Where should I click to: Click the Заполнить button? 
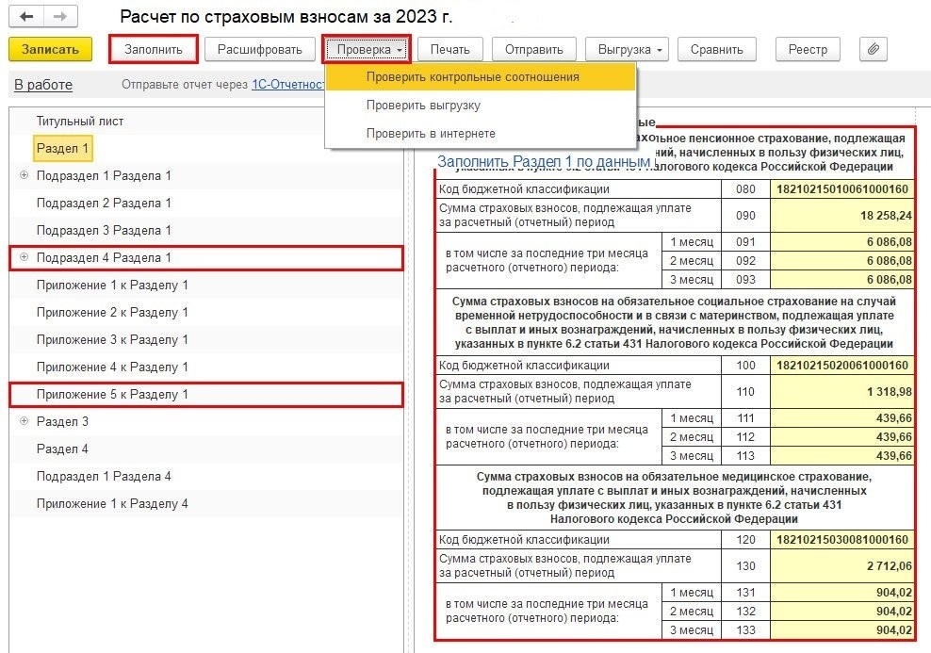pos(153,49)
